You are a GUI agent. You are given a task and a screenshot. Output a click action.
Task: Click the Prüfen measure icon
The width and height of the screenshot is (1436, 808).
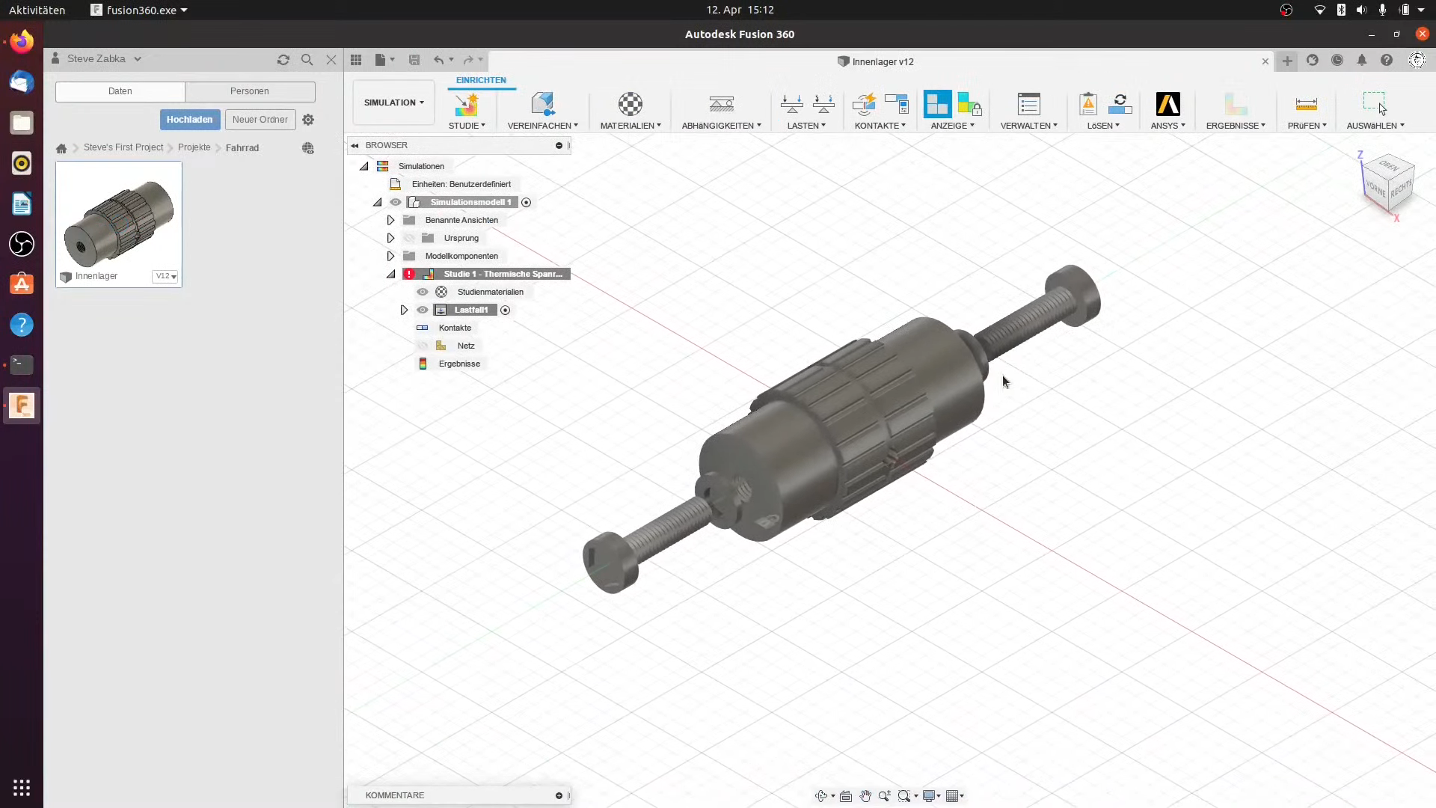tap(1306, 105)
